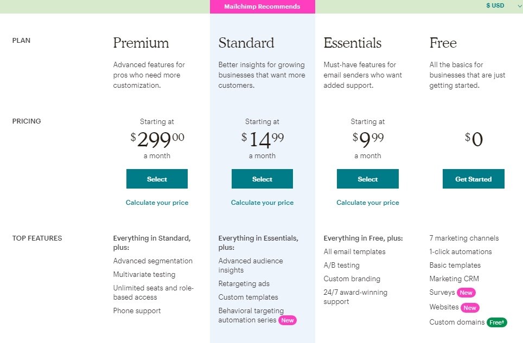Click the Mailchimp Recommends banner
This screenshot has height=343, width=523.
pyautogui.click(x=262, y=7)
